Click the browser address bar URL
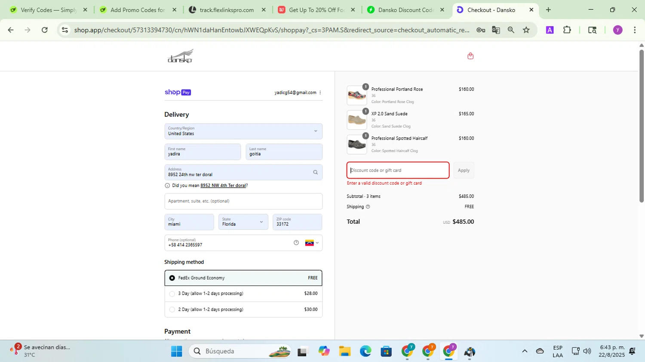Screen dimensions: 645x362 [271, 30]
